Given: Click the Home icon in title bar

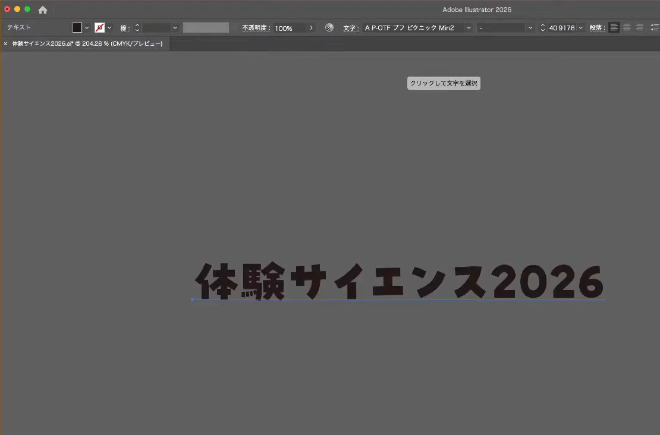Looking at the screenshot, I should (42, 10).
